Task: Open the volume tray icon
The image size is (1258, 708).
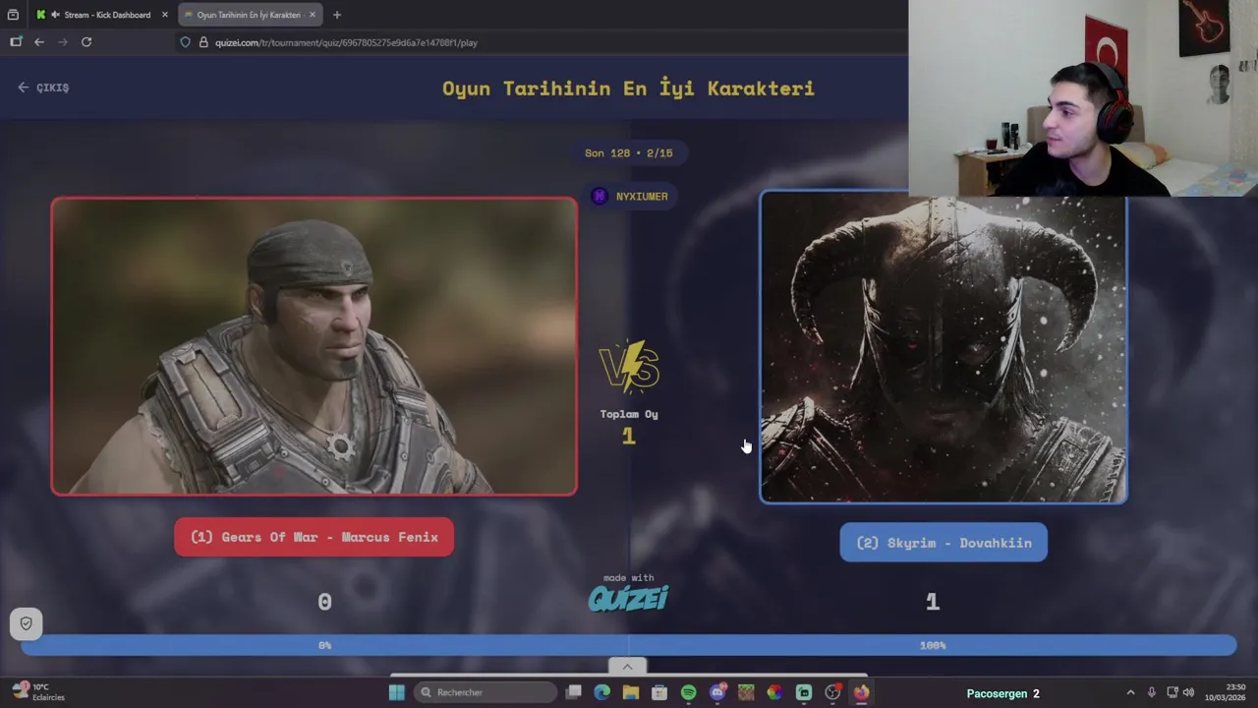Action: click(1188, 692)
